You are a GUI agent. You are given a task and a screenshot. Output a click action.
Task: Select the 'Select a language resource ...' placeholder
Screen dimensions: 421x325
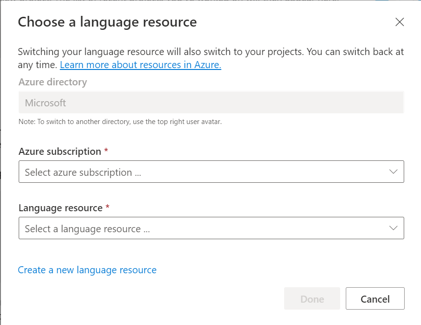87,229
